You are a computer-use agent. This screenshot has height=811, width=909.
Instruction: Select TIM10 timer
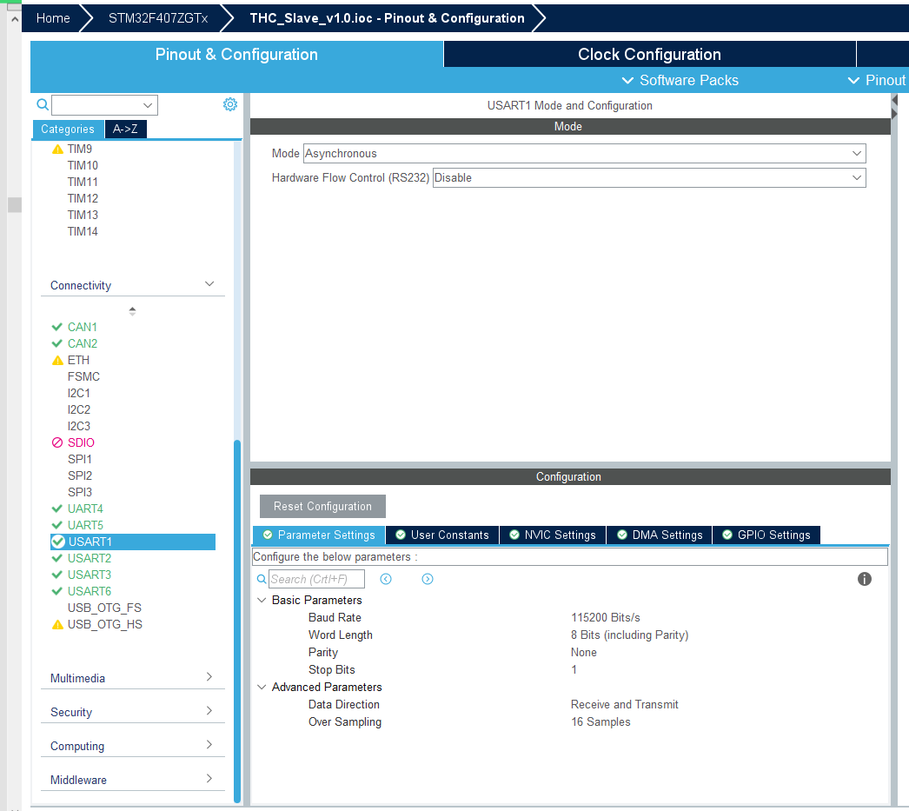(x=83, y=165)
